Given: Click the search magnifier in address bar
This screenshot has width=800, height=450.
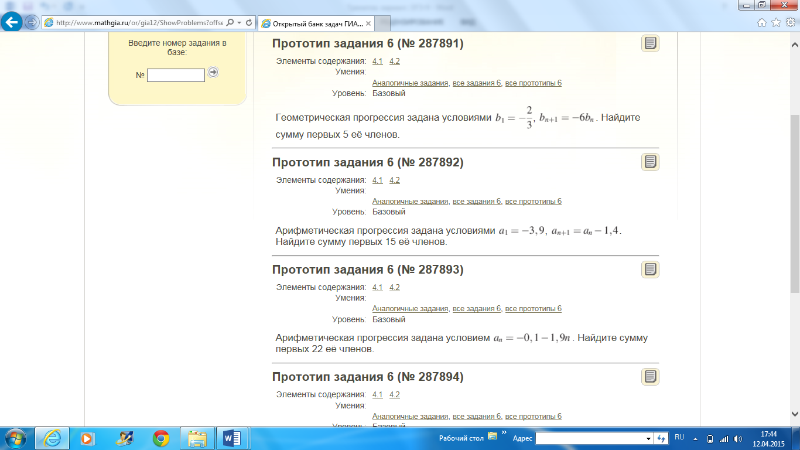Looking at the screenshot, I should 230,23.
